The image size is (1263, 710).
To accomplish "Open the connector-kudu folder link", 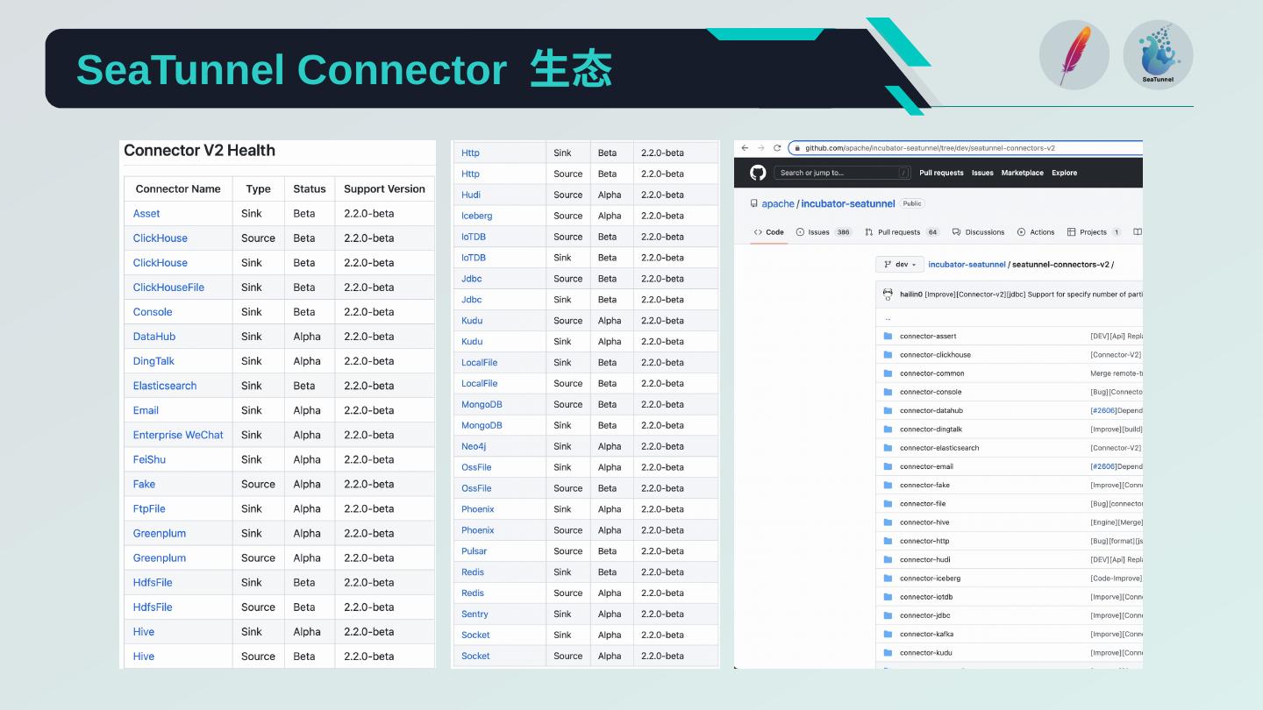I will pyautogui.click(x=925, y=652).
